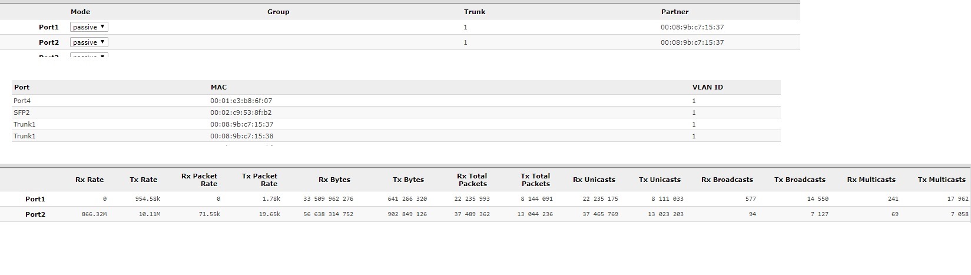Select Trunk1 MAC 00:08:9b:c7:15:38

pos(242,136)
